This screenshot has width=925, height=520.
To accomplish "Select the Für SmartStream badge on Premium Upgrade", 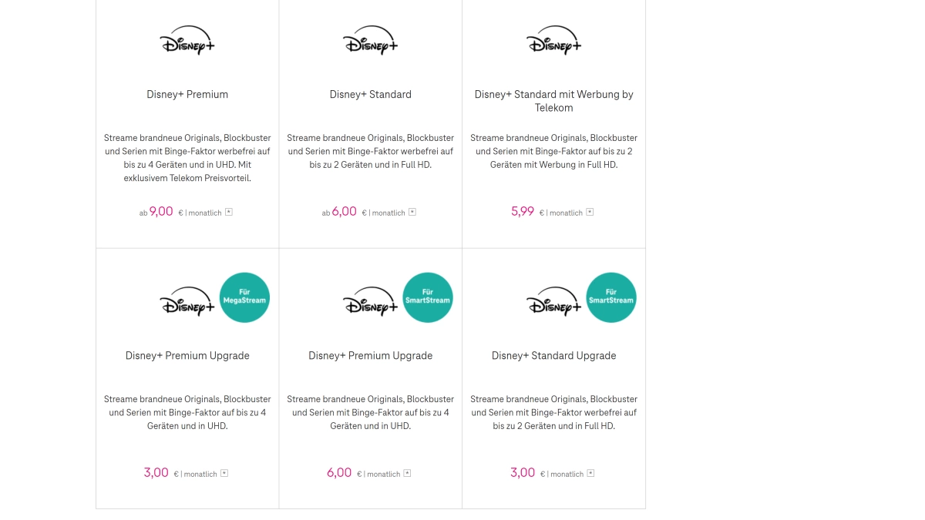I will tap(428, 297).
